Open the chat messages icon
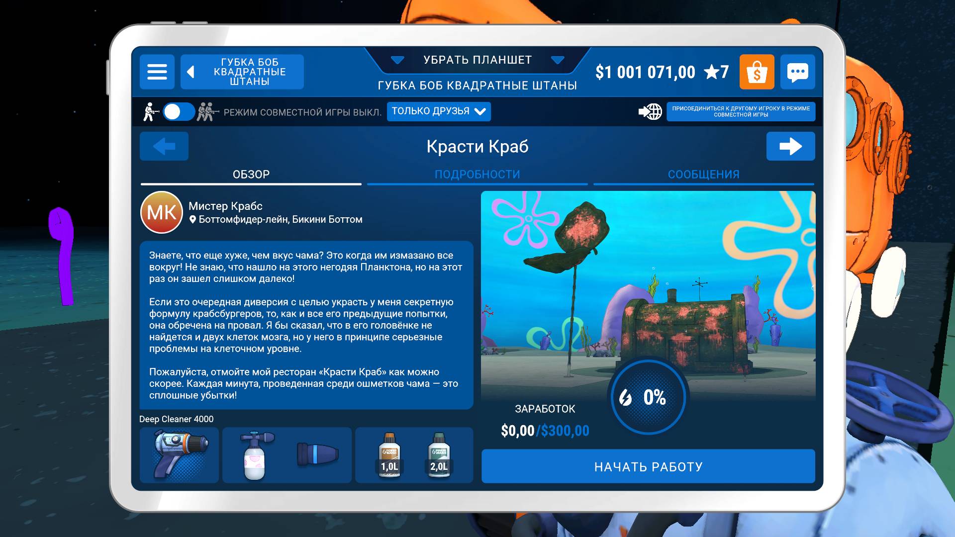Screen dimensions: 955x537 797,72
